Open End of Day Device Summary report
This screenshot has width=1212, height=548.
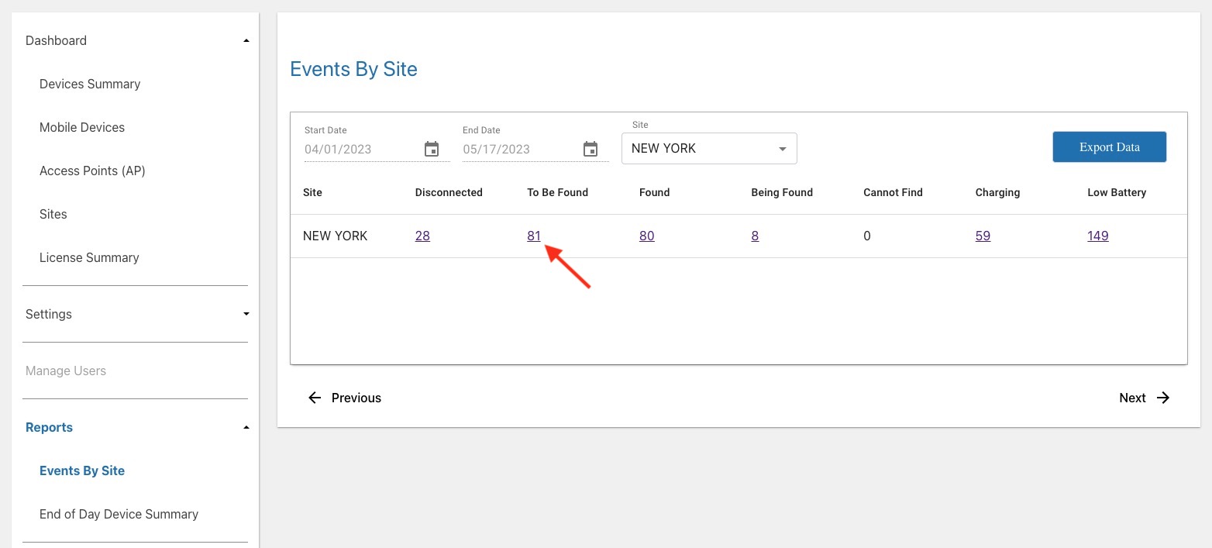click(x=119, y=514)
